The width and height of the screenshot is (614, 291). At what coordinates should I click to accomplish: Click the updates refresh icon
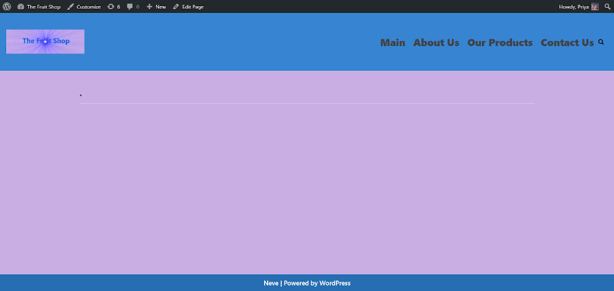point(111,7)
